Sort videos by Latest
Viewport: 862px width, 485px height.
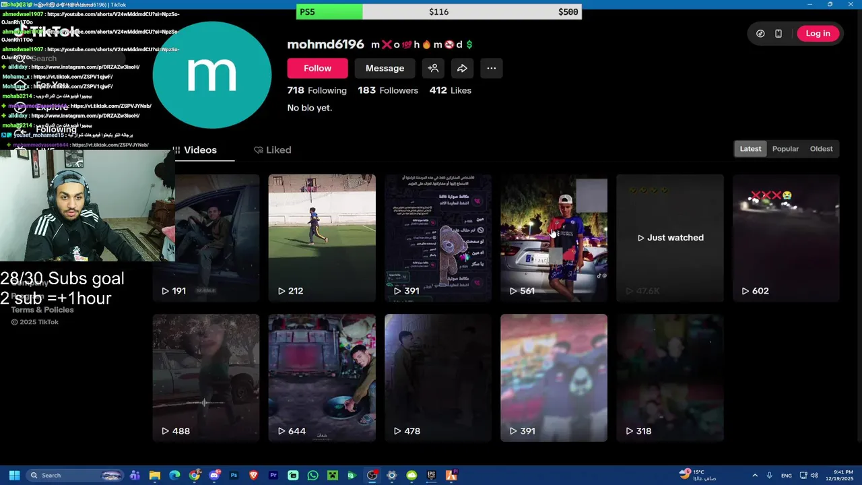coord(750,149)
